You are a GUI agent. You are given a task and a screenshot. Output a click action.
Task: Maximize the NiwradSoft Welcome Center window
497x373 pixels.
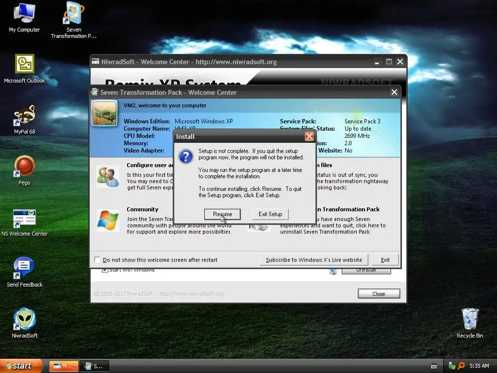click(389, 62)
